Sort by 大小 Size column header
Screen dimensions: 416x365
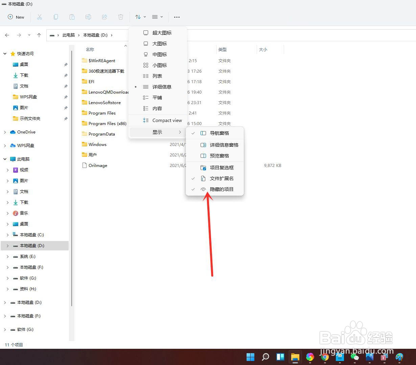263,50
